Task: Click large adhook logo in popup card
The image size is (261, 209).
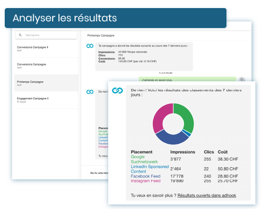Action: [x=117, y=91]
